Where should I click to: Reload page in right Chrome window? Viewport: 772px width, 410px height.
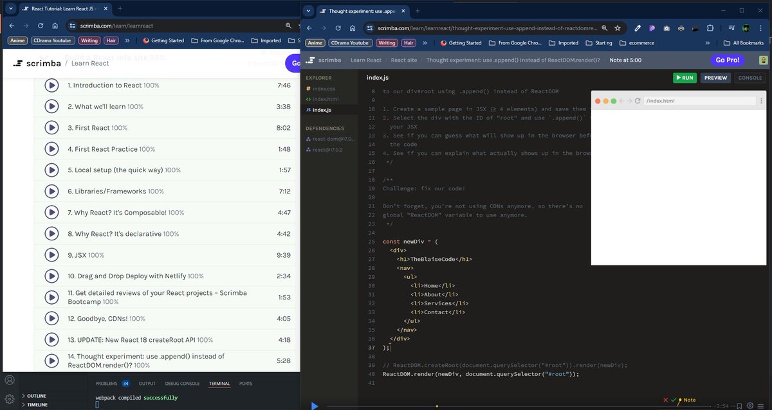pyautogui.click(x=338, y=28)
